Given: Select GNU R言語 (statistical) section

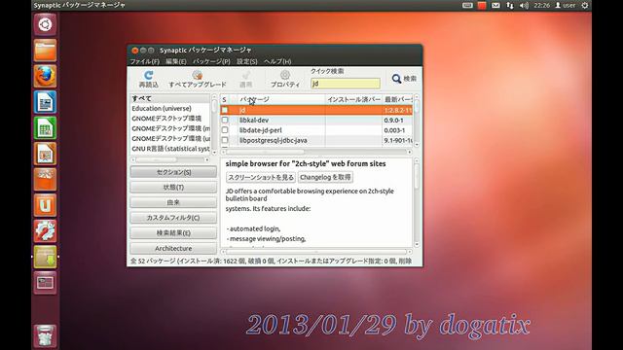Looking at the screenshot, I should tap(170, 149).
